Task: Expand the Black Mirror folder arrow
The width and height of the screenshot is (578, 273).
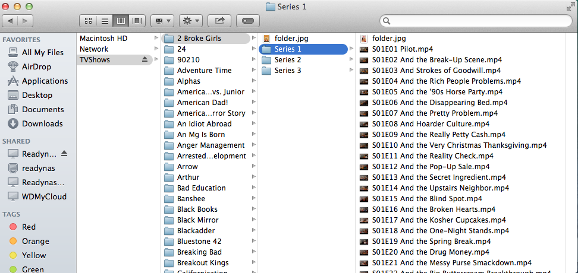Action: [253, 220]
